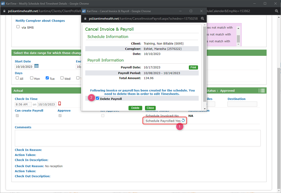The image size is (281, 193).
Task: Check the Wed day checkbox
Action: point(62,78)
